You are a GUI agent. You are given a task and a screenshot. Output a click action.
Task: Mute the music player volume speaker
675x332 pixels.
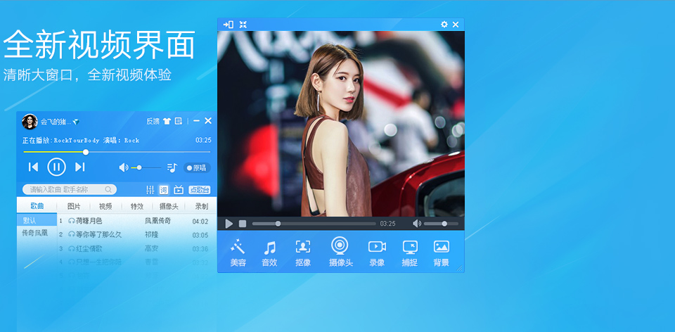coord(124,167)
